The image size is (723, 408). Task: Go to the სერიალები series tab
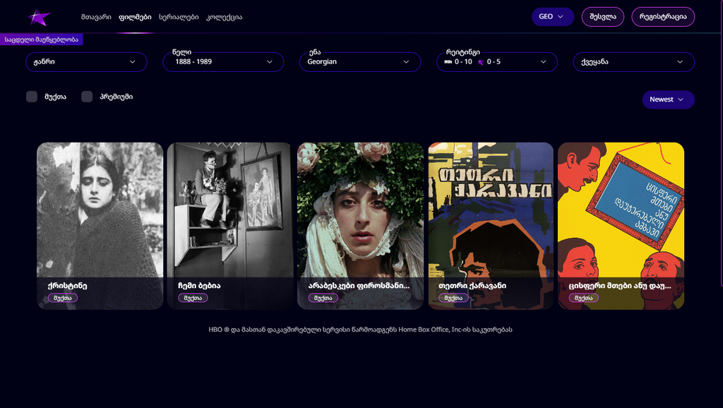(179, 17)
